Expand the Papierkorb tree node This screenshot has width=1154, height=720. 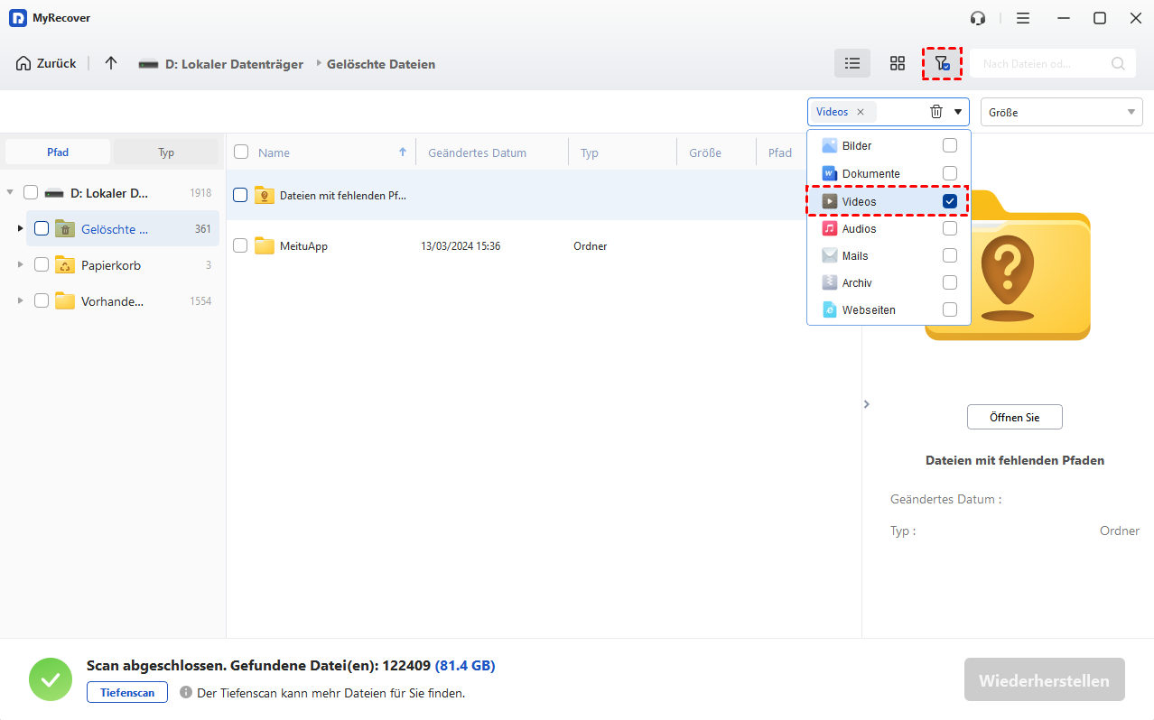click(x=21, y=265)
